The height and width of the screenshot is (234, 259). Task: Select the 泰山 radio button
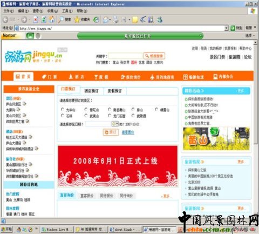(133, 109)
